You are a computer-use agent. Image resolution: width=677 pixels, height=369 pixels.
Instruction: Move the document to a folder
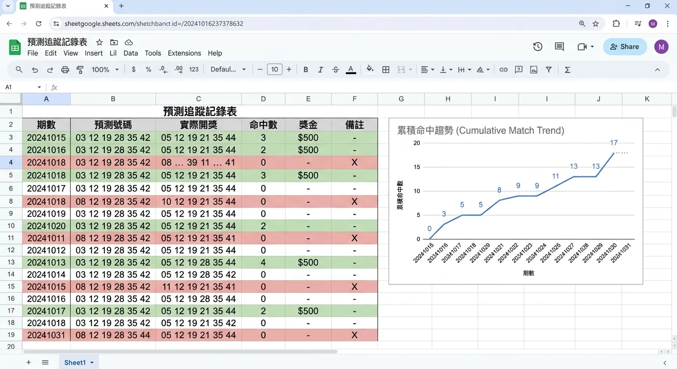pyautogui.click(x=114, y=42)
